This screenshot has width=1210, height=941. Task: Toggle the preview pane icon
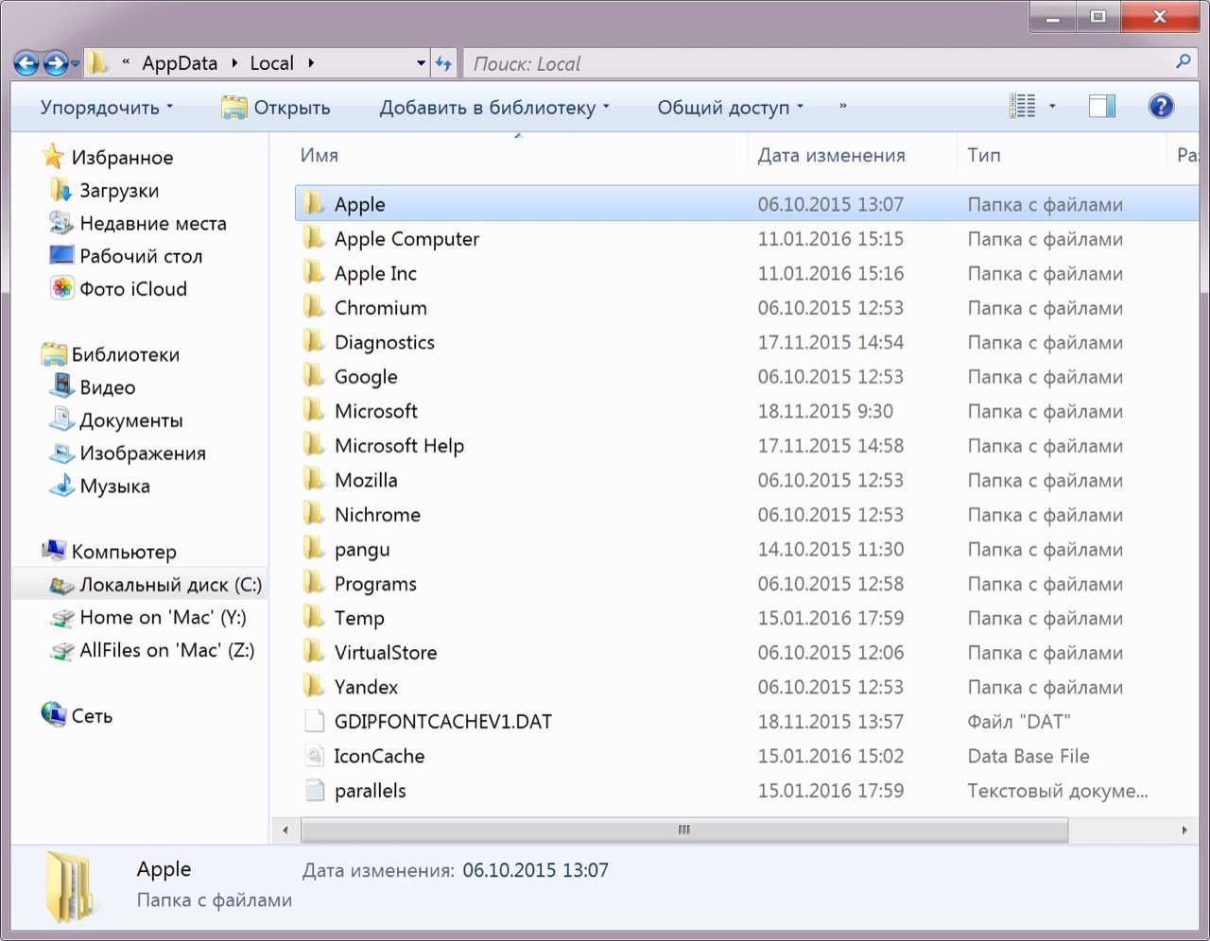point(1101,106)
